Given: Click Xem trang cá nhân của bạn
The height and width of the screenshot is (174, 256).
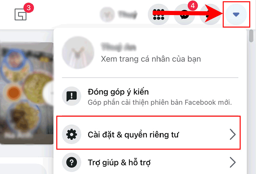Looking at the screenshot, I should click(x=151, y=59).
